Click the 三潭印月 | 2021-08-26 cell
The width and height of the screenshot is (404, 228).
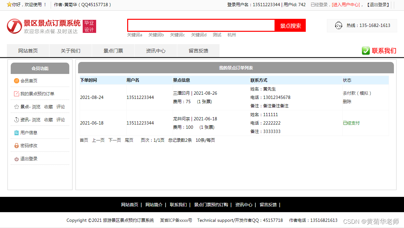[195, 93]
